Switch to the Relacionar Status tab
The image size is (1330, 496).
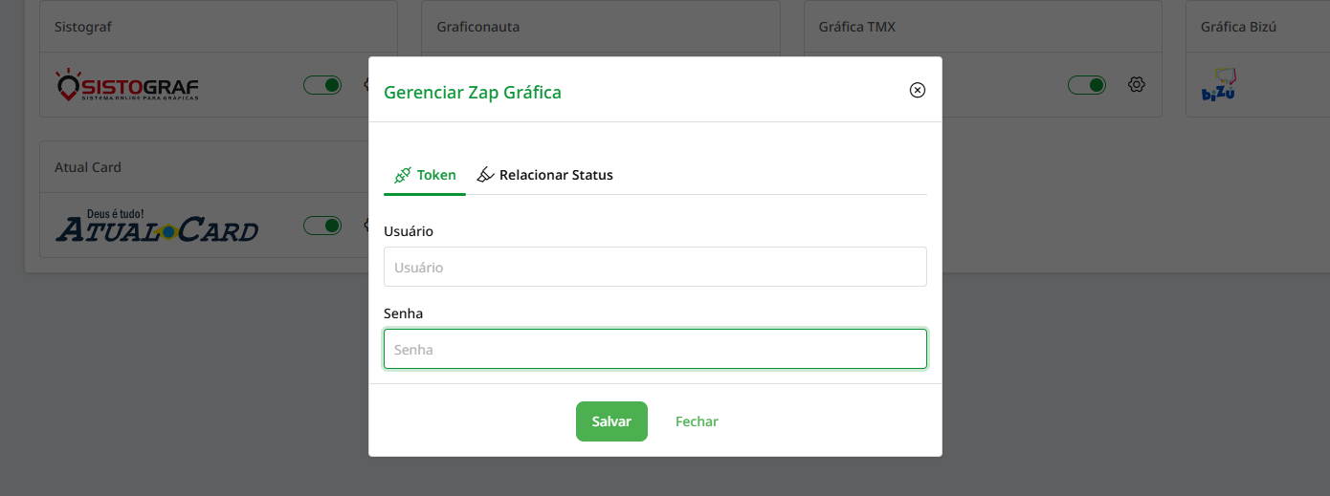556,175
